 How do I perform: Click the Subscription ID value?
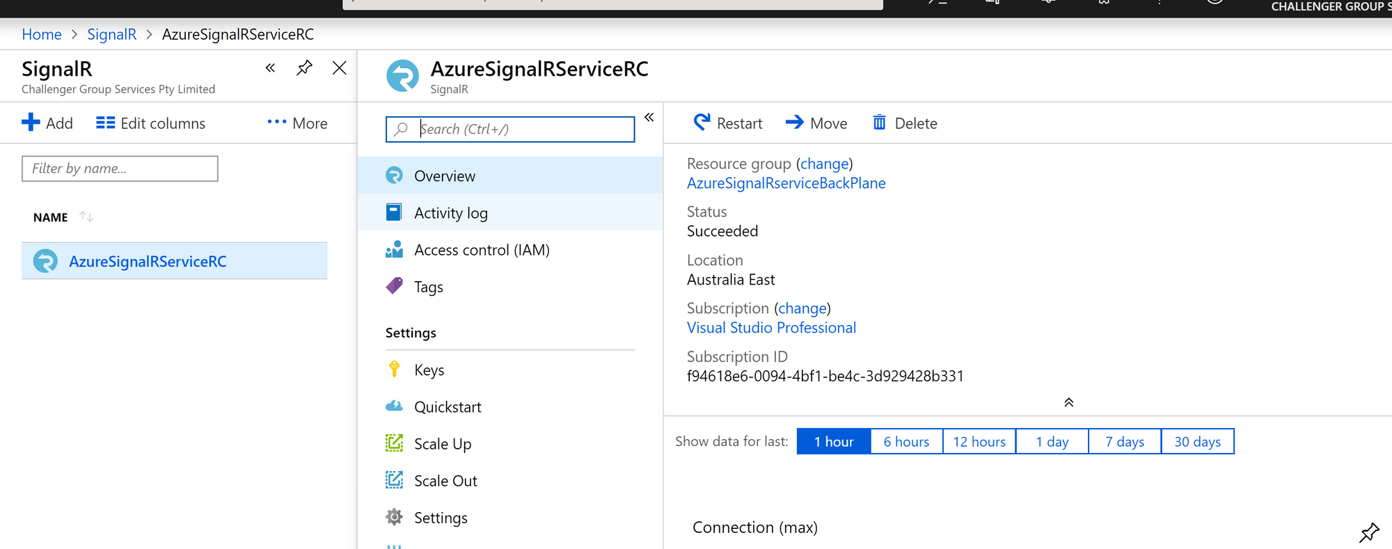pyautogui.click(x=825, y=376)
